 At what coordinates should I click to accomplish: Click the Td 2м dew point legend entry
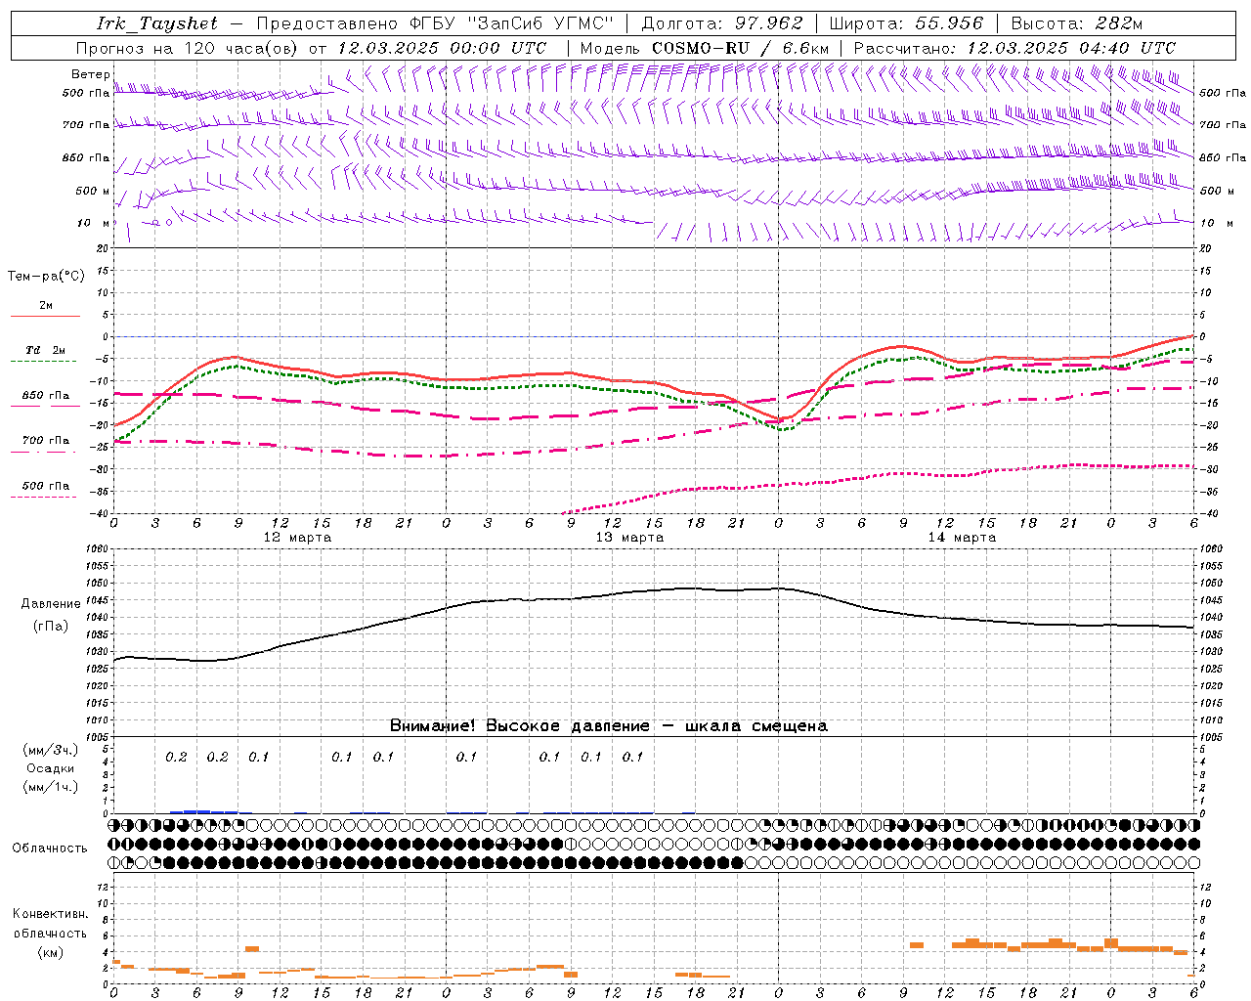pyautogui.click(x=45, y=350)
